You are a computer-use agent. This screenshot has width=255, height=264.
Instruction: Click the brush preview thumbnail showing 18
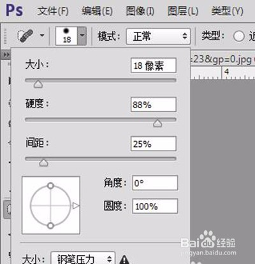[66, 36]
